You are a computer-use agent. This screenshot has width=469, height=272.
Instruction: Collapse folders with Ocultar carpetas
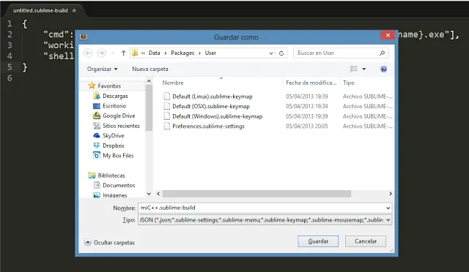pyautogui.click(x=109, y=243)
